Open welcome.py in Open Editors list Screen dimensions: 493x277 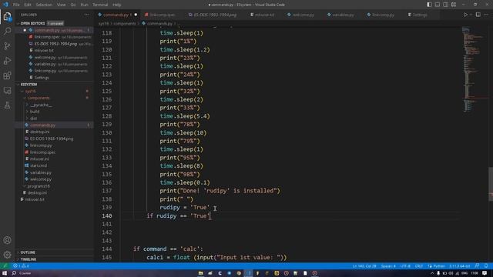55,58
